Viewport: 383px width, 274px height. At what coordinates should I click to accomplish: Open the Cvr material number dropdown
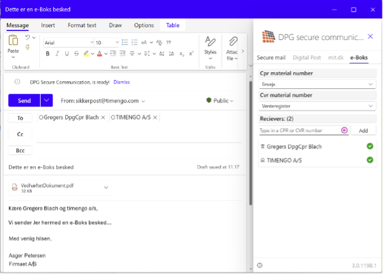[317, 106]
